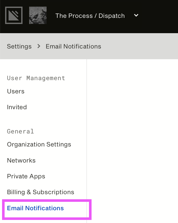Open the Users page

[16, 91]
